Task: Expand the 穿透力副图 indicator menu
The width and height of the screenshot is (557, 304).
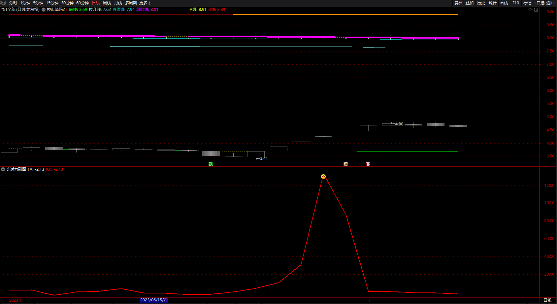Action: click(x=3, y=169)
